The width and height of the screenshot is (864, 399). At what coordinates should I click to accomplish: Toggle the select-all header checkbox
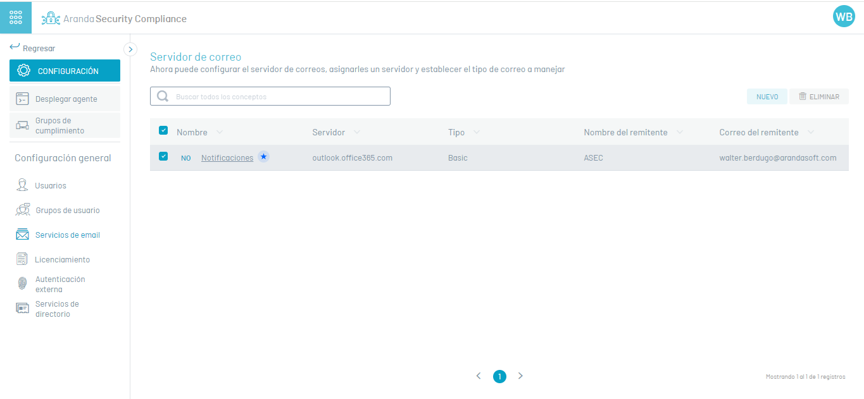[x=163, y=130]
